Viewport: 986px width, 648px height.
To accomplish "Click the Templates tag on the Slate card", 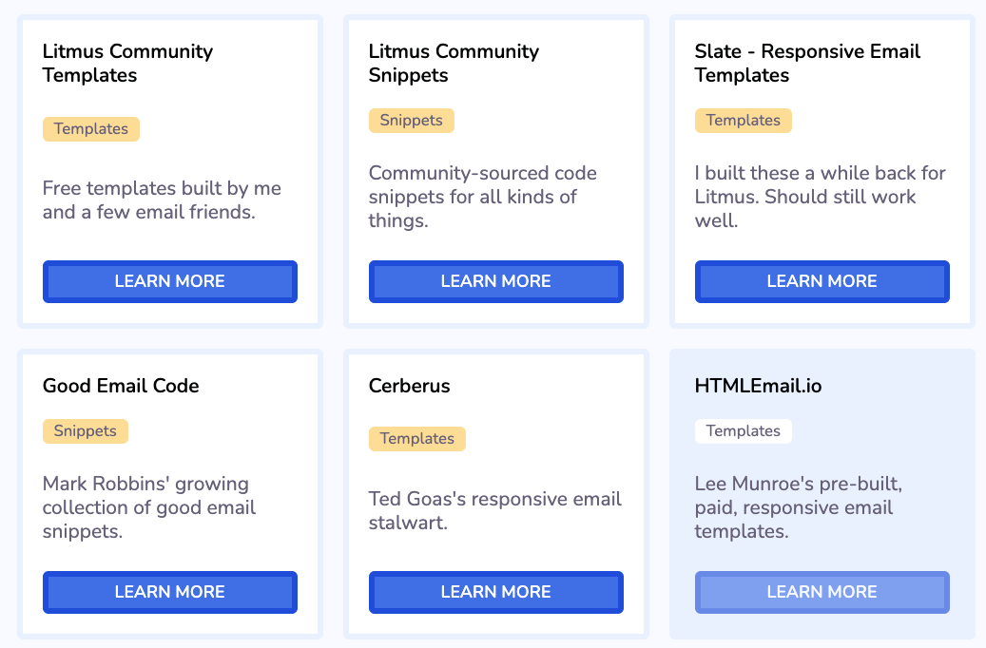I will (x=744, y=121).
